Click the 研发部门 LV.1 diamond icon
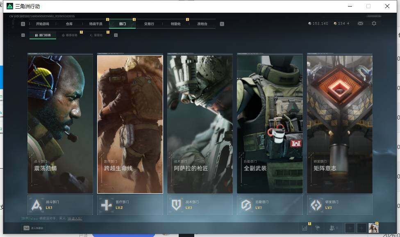 [316, 205]
